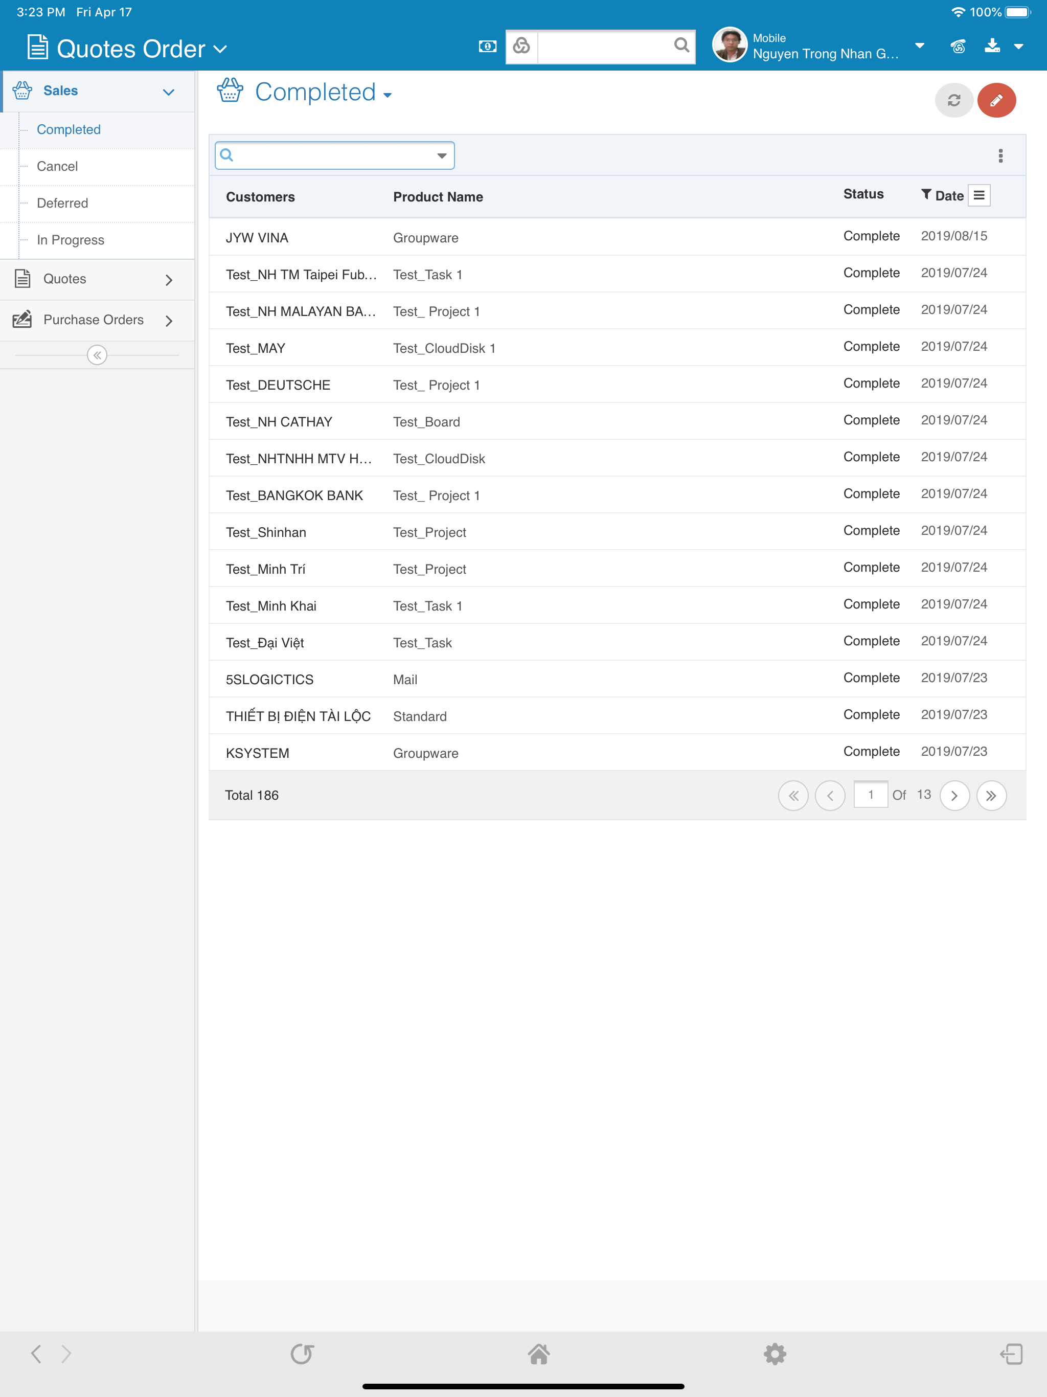Select Completed in the sidebar
Screen dimensions: 1047x1397
pos(69,129)
